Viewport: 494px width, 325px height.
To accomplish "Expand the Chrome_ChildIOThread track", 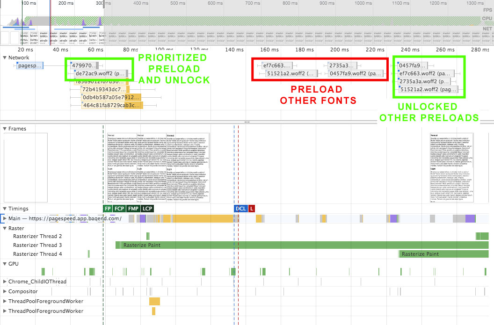I will tap(5, 282).
